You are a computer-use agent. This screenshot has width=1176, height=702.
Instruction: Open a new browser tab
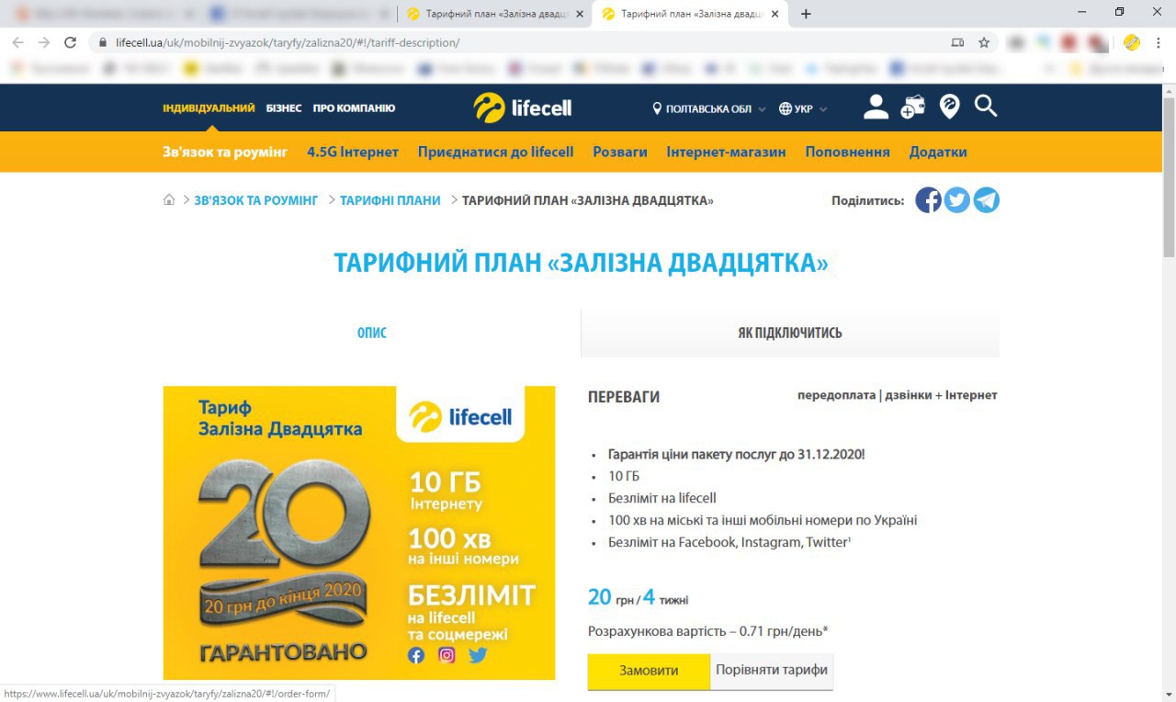point(806,14)
